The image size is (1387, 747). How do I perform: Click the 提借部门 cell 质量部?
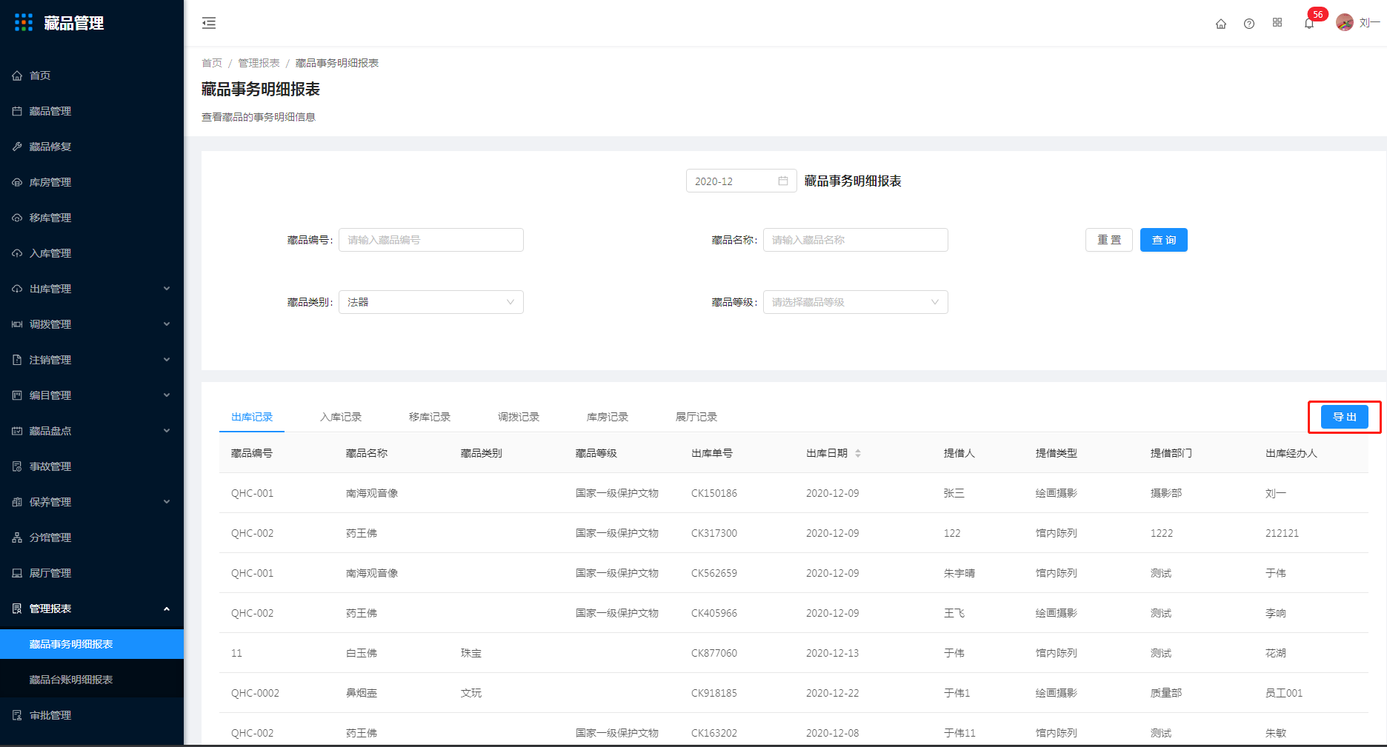tap(1166, 693)
